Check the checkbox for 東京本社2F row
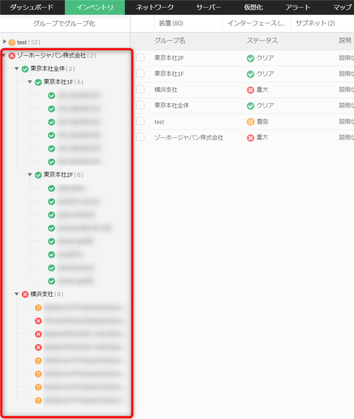Image resolution: width=354 pixels, height=419 pixels. coord(140,57)
